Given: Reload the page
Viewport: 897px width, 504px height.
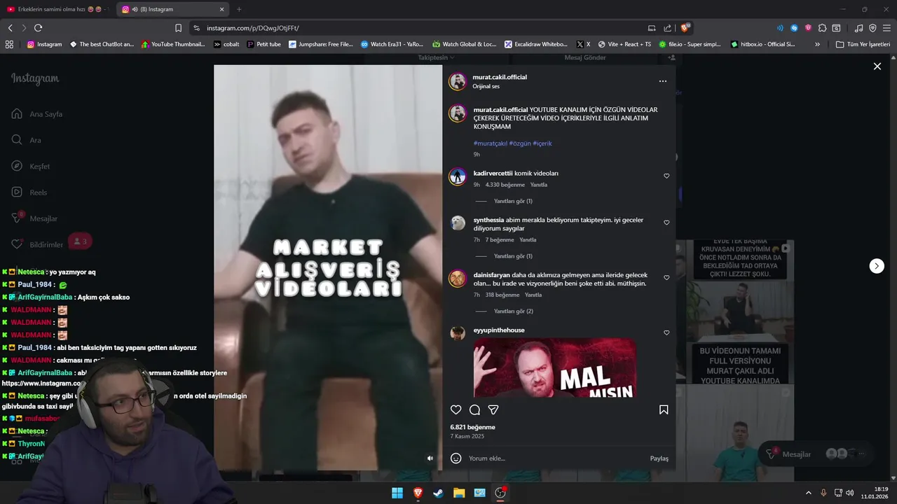Looking at the screenshot, I should pos(38,28).
